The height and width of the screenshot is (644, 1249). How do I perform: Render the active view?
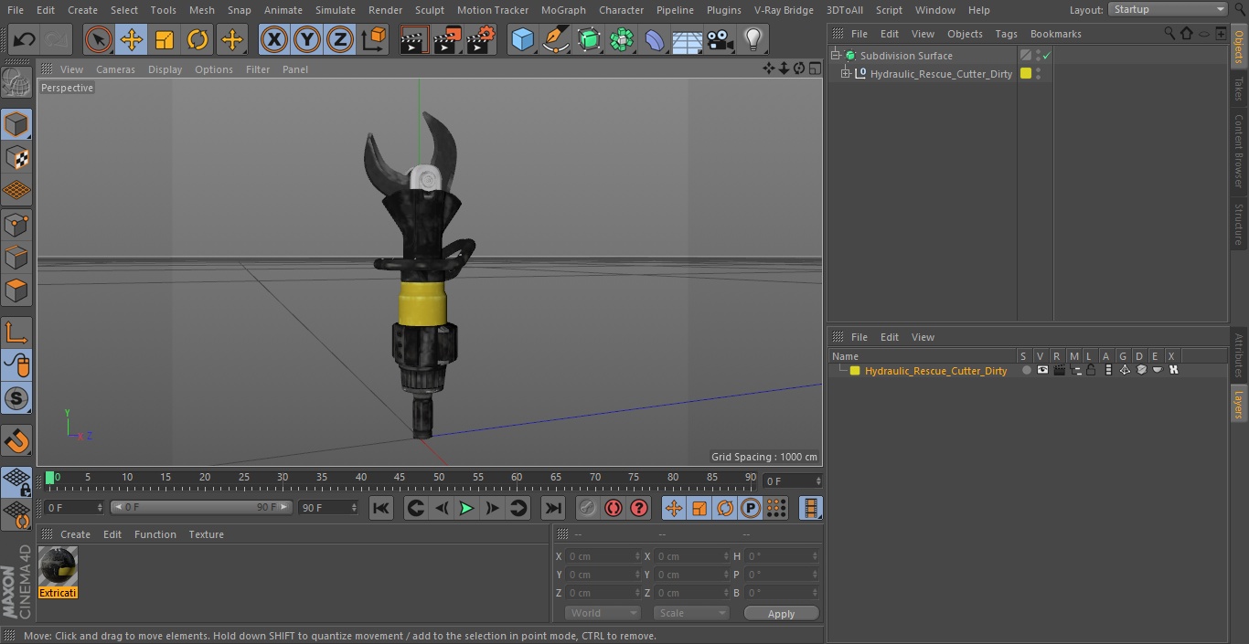point(414,39)
